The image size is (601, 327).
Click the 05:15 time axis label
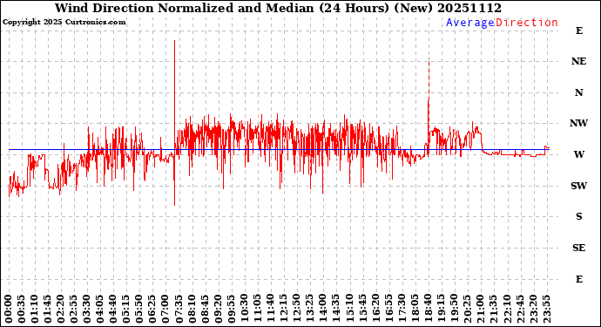coord(127,309)
